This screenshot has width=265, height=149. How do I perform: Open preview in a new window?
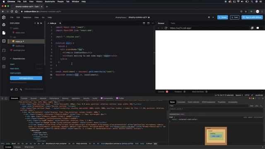tap(252, 28)
